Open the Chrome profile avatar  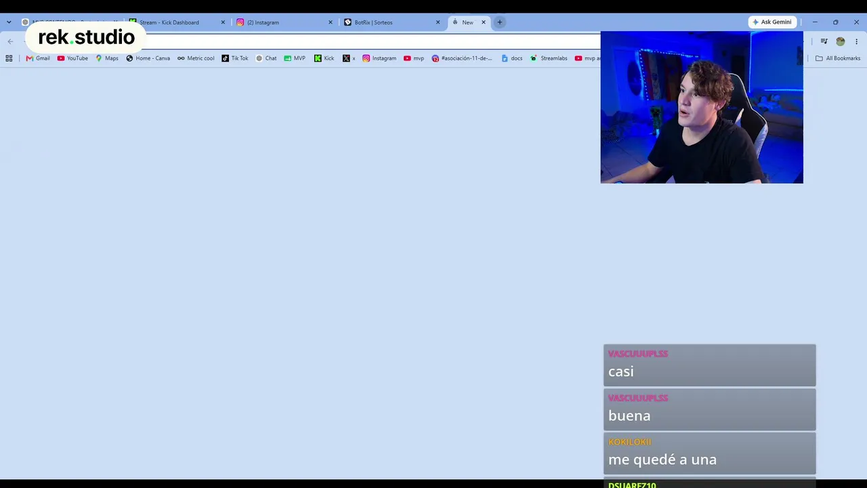[841, 41]
